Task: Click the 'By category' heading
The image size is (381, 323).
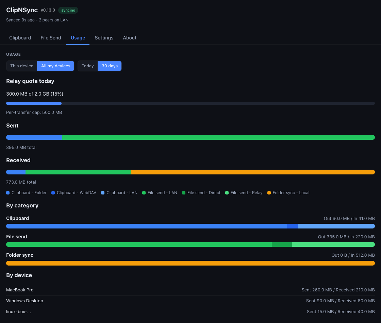Action: pyautogui.click(x=22, y=206)
